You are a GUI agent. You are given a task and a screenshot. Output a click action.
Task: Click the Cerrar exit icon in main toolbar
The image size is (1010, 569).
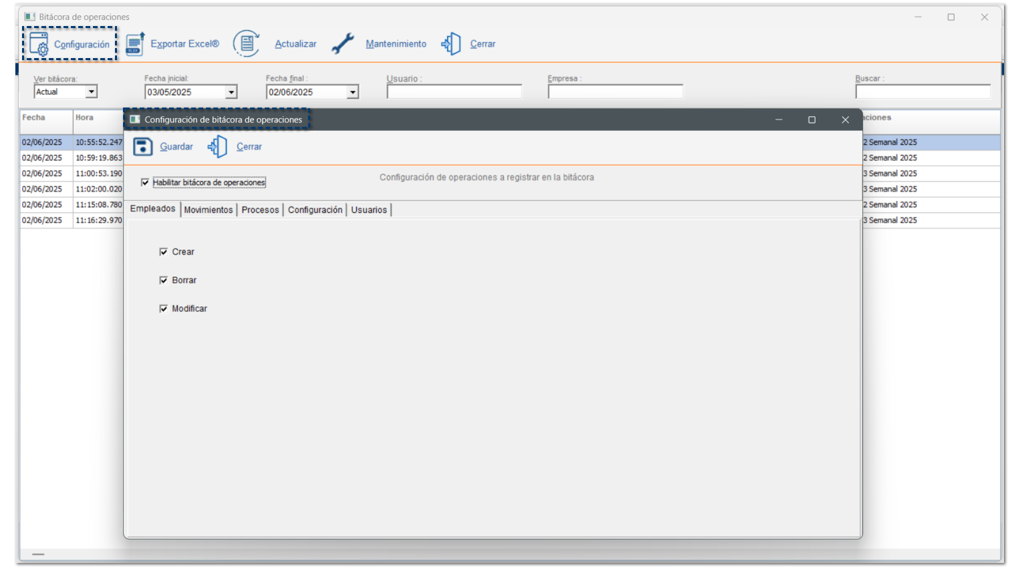point(451,44)
